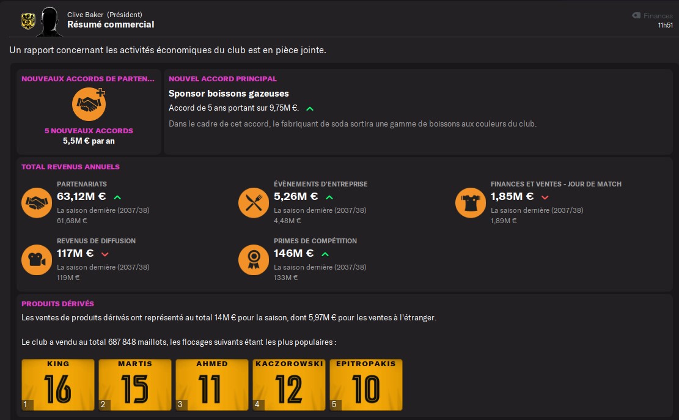Click the Résumé commercial title
Image resolution: width=679 pixels, height=420 pixels.
(x=111, y=24)
